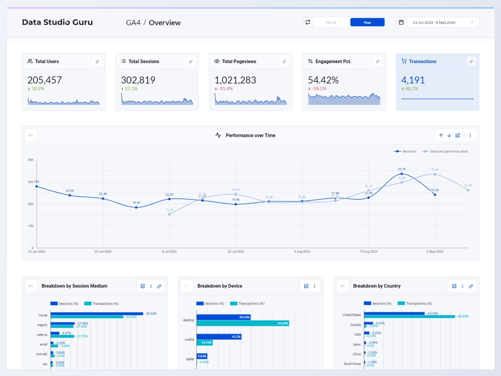The image size is (501, 376).
Task: Open more options in Breakdown by Device
Action: (x=315, y=286)
